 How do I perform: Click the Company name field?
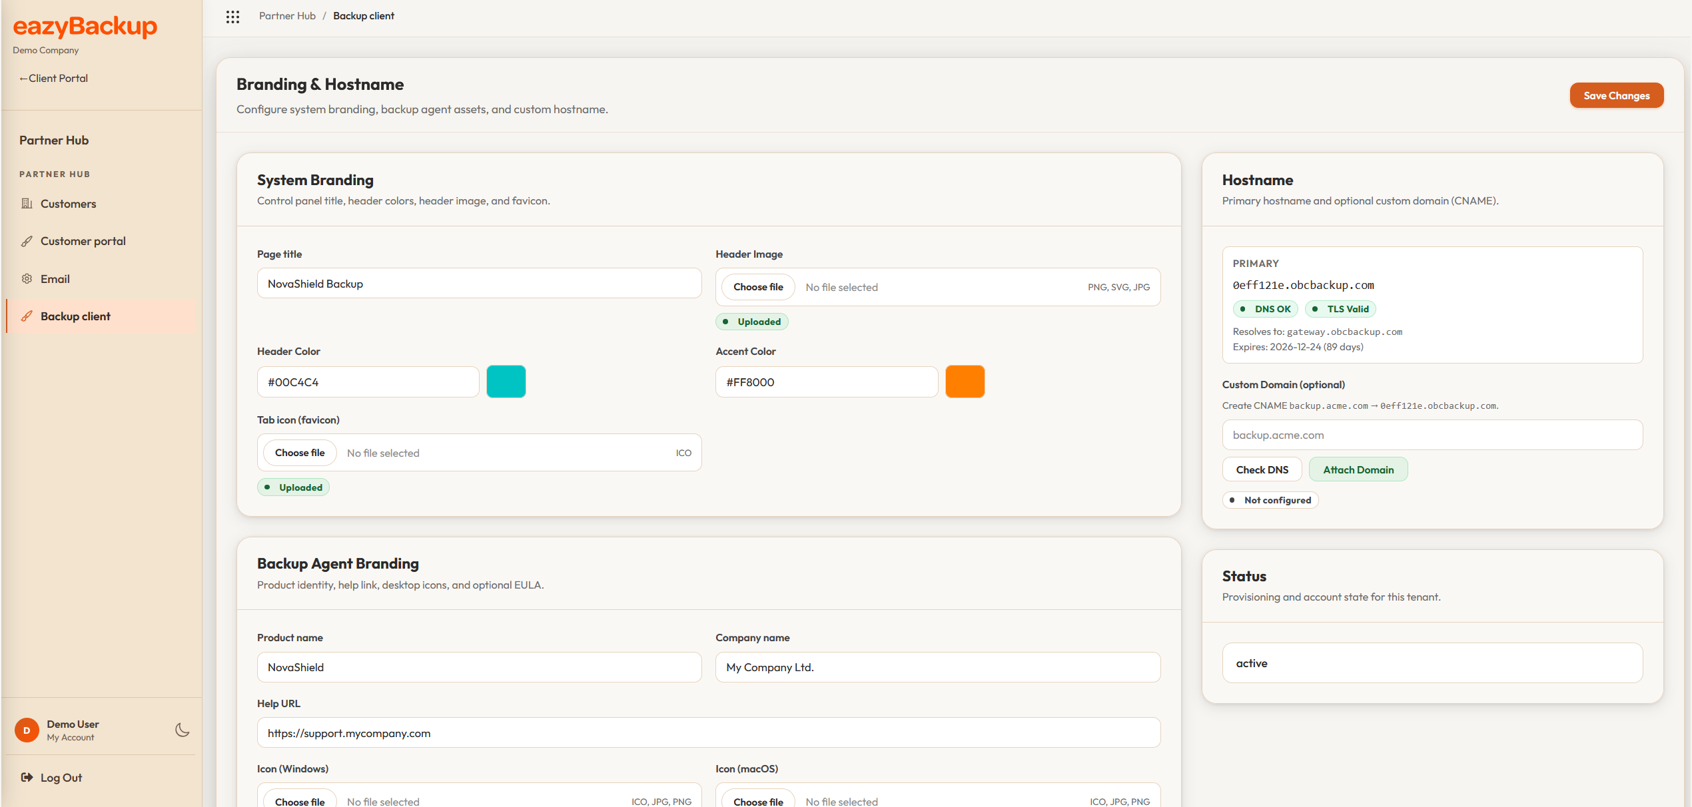pyautogui.click(x=938, y=667)
